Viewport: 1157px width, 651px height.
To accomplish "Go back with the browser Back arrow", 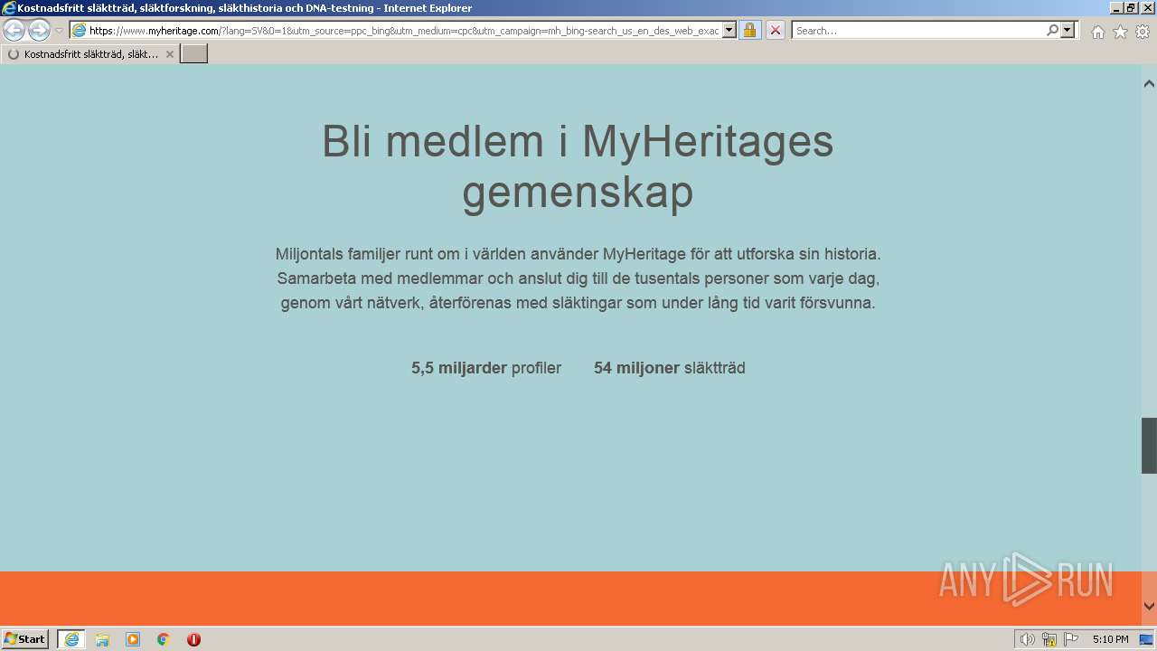I will pos(14,30).
